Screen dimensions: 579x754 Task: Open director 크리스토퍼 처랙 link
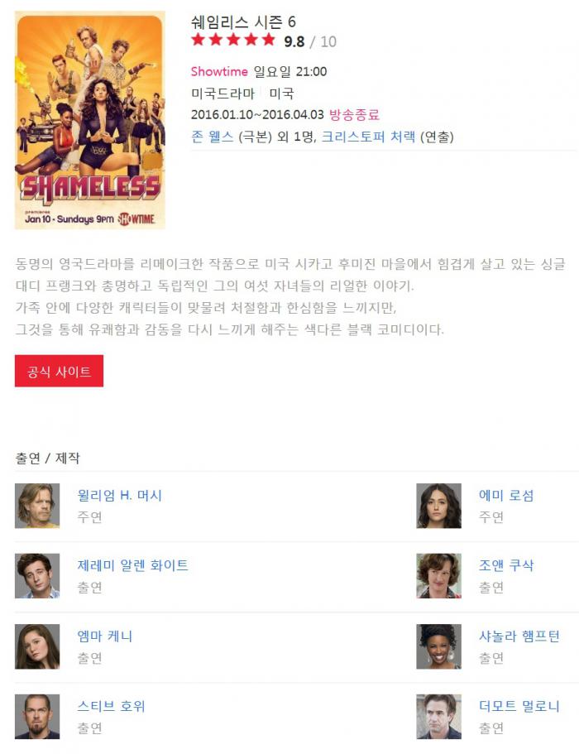(368, 137)
